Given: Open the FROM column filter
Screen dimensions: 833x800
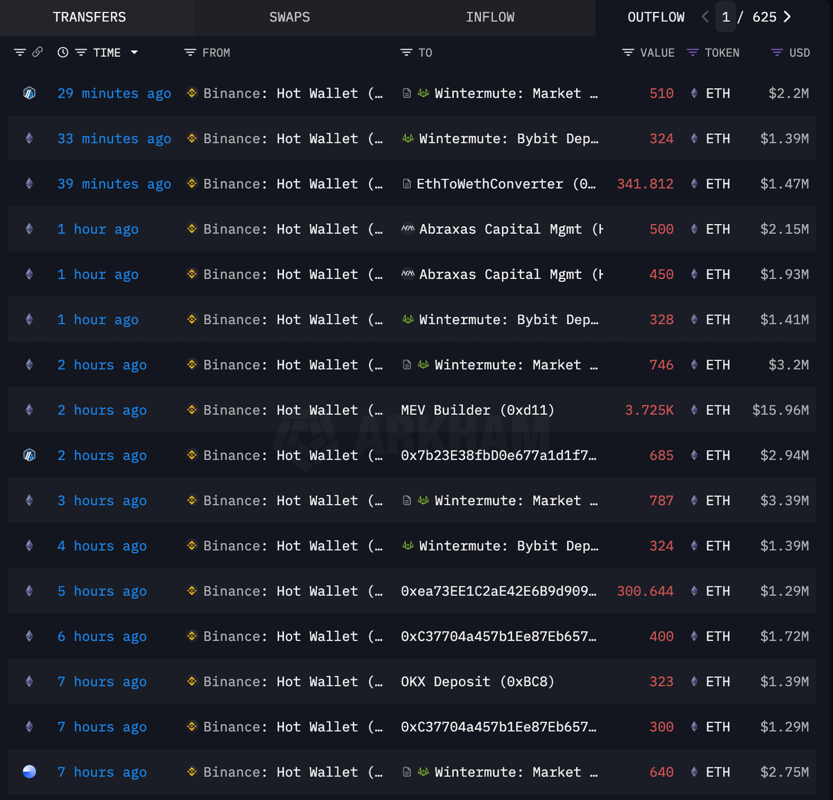Looking at the screenshot, I should [190, 53].
